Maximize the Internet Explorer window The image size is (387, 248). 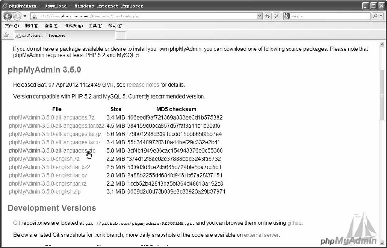pos(373,6)
